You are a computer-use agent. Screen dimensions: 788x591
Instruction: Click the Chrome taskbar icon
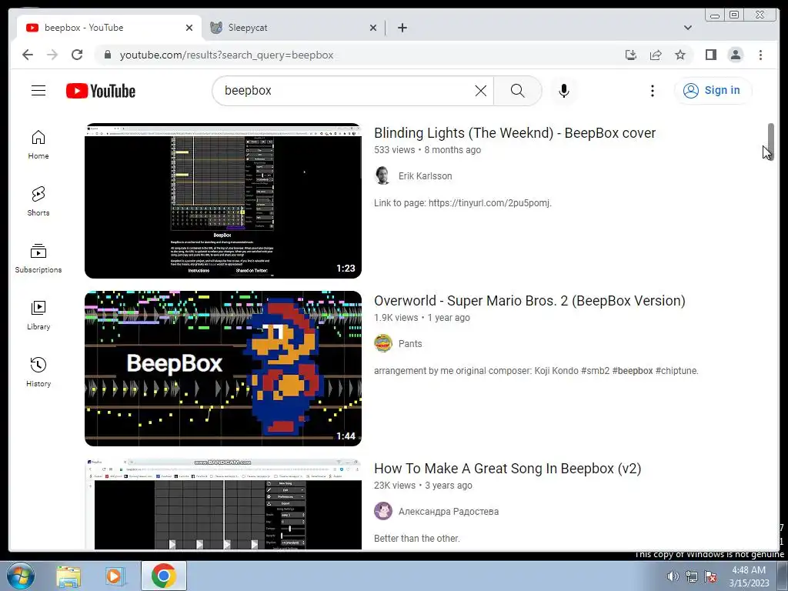pos(164,576)
